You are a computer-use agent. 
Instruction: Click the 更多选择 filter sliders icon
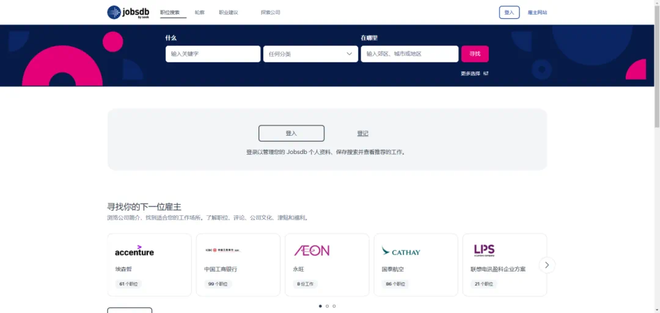coord(486,73)
